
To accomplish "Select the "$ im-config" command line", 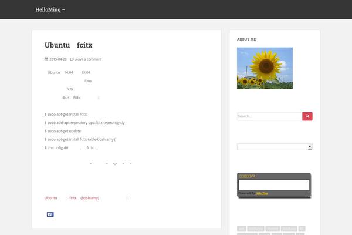I will [71, 147].
